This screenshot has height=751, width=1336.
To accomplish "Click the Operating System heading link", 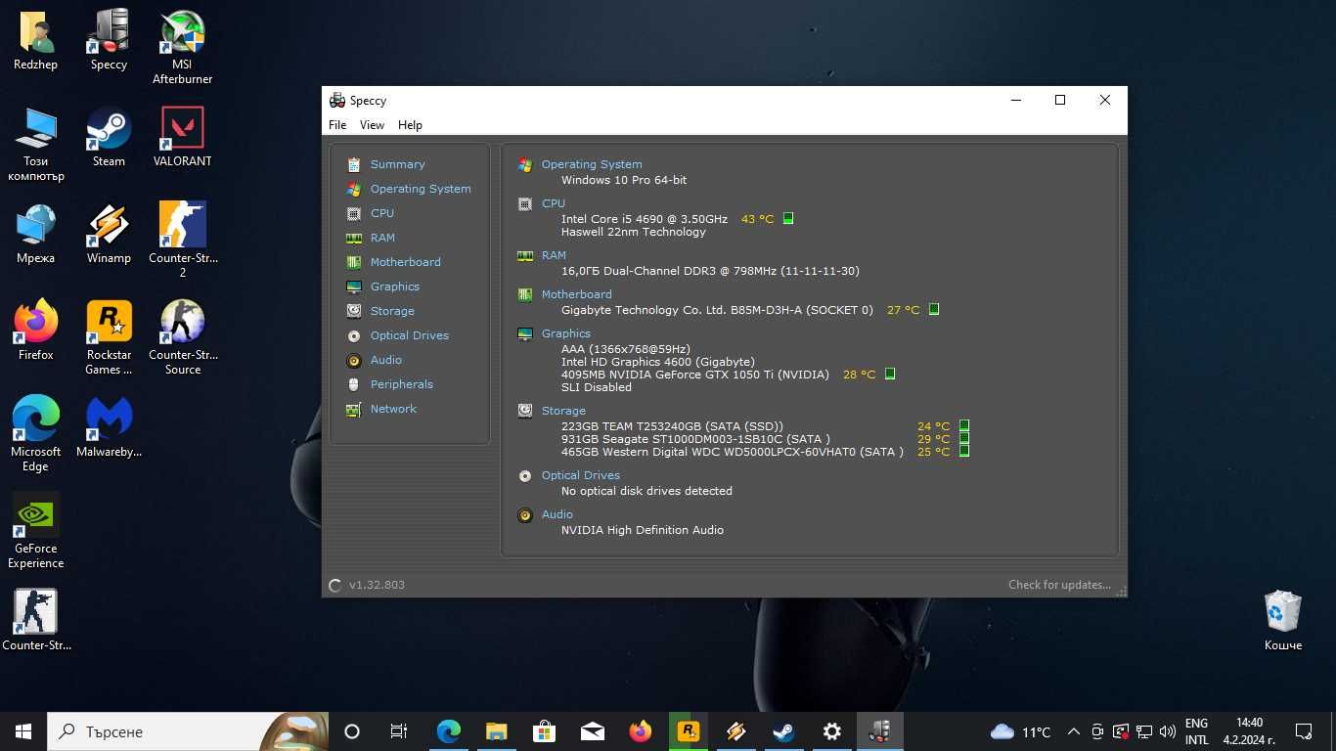I will click(x=592, y=164).
